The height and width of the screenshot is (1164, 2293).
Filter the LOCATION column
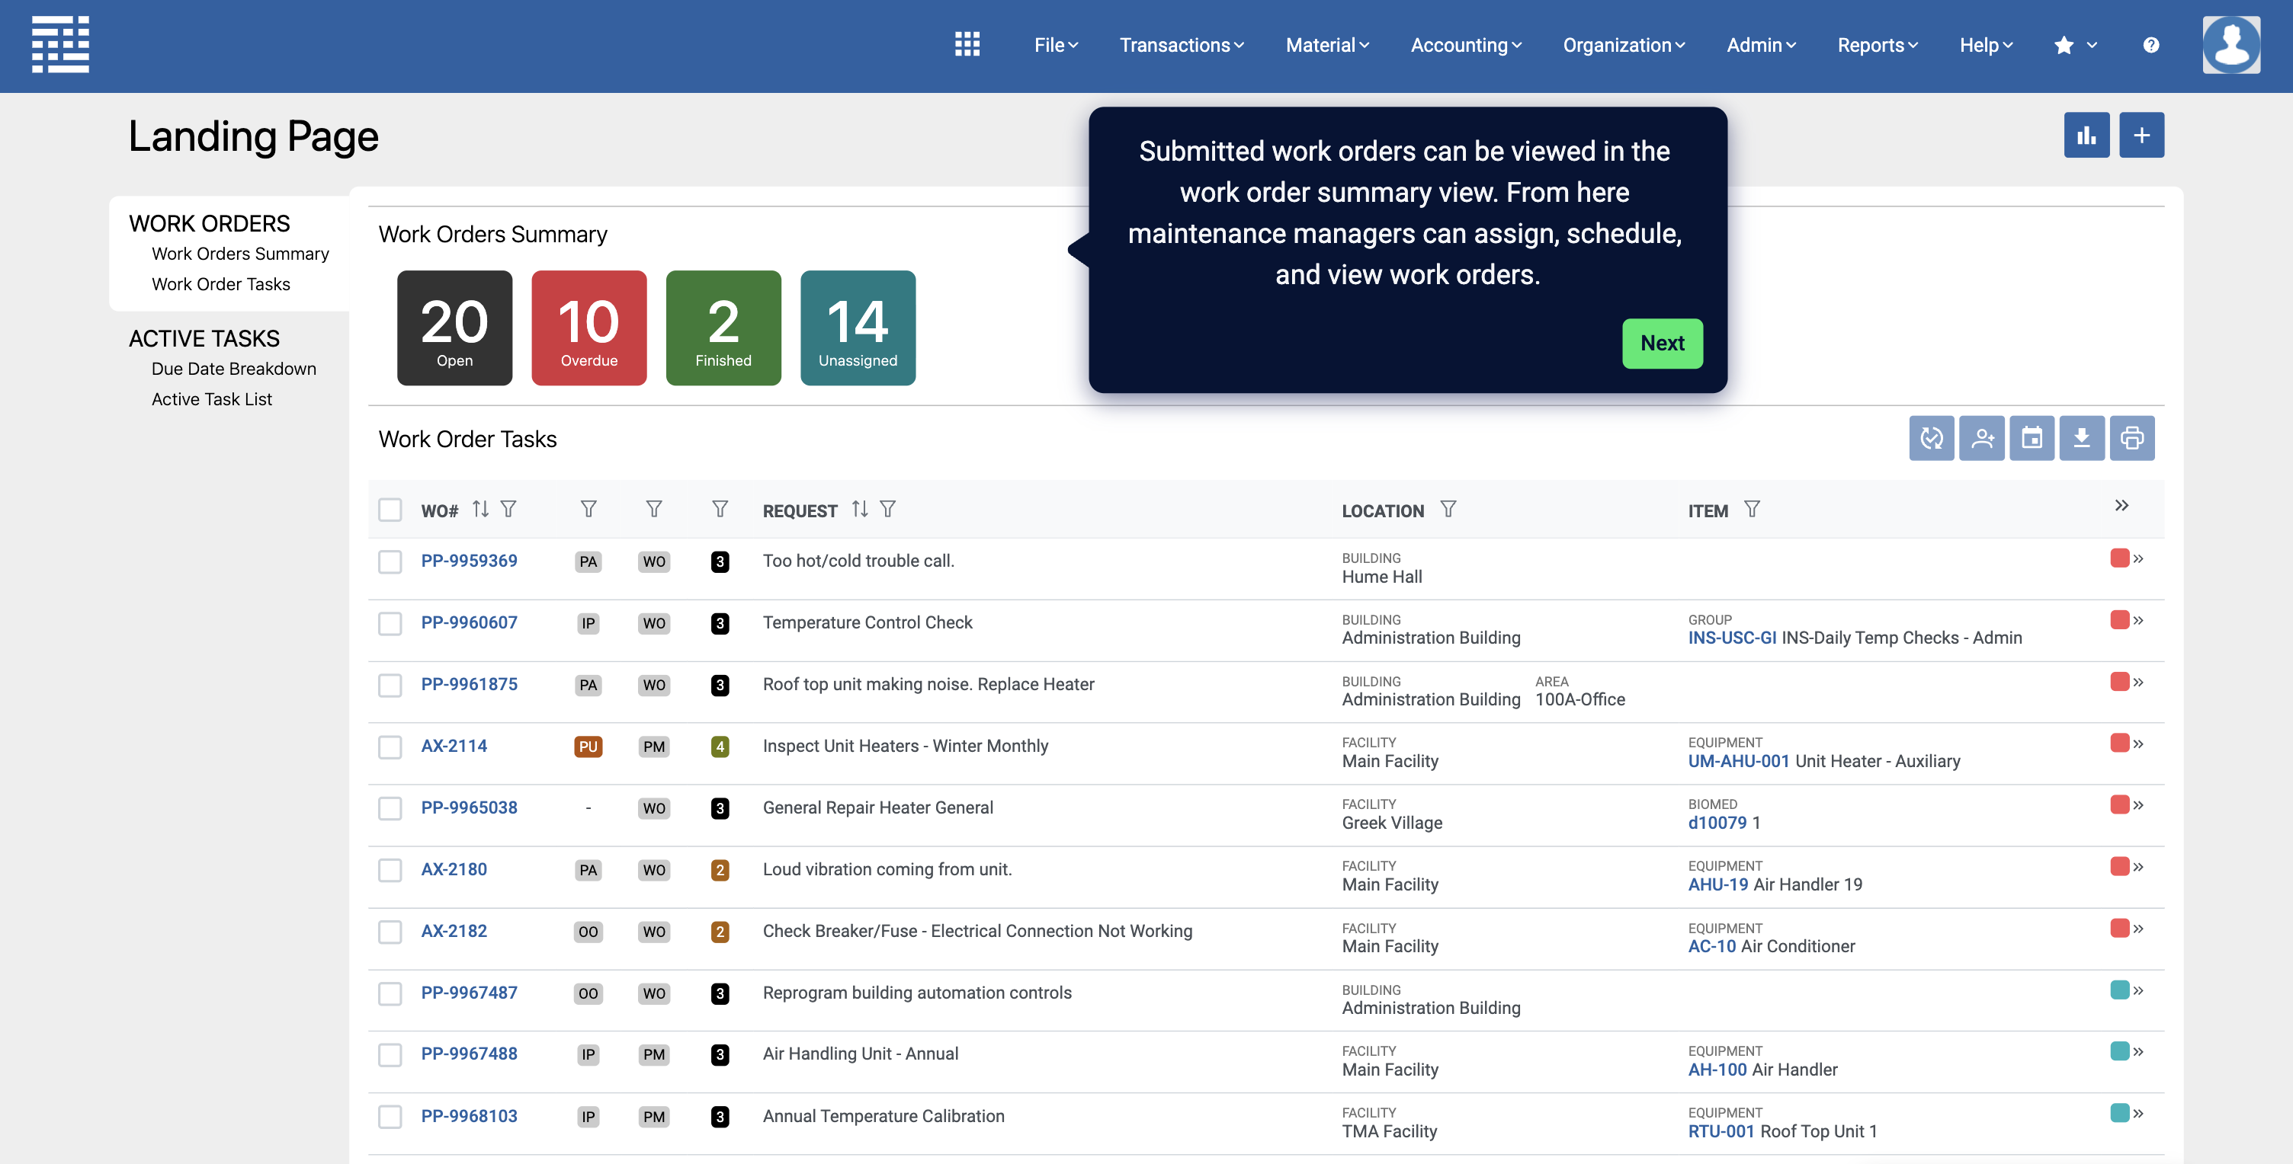[x=1448, y=510]
